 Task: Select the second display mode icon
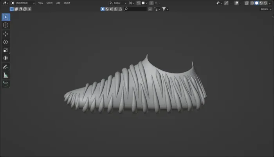point(107,9)
